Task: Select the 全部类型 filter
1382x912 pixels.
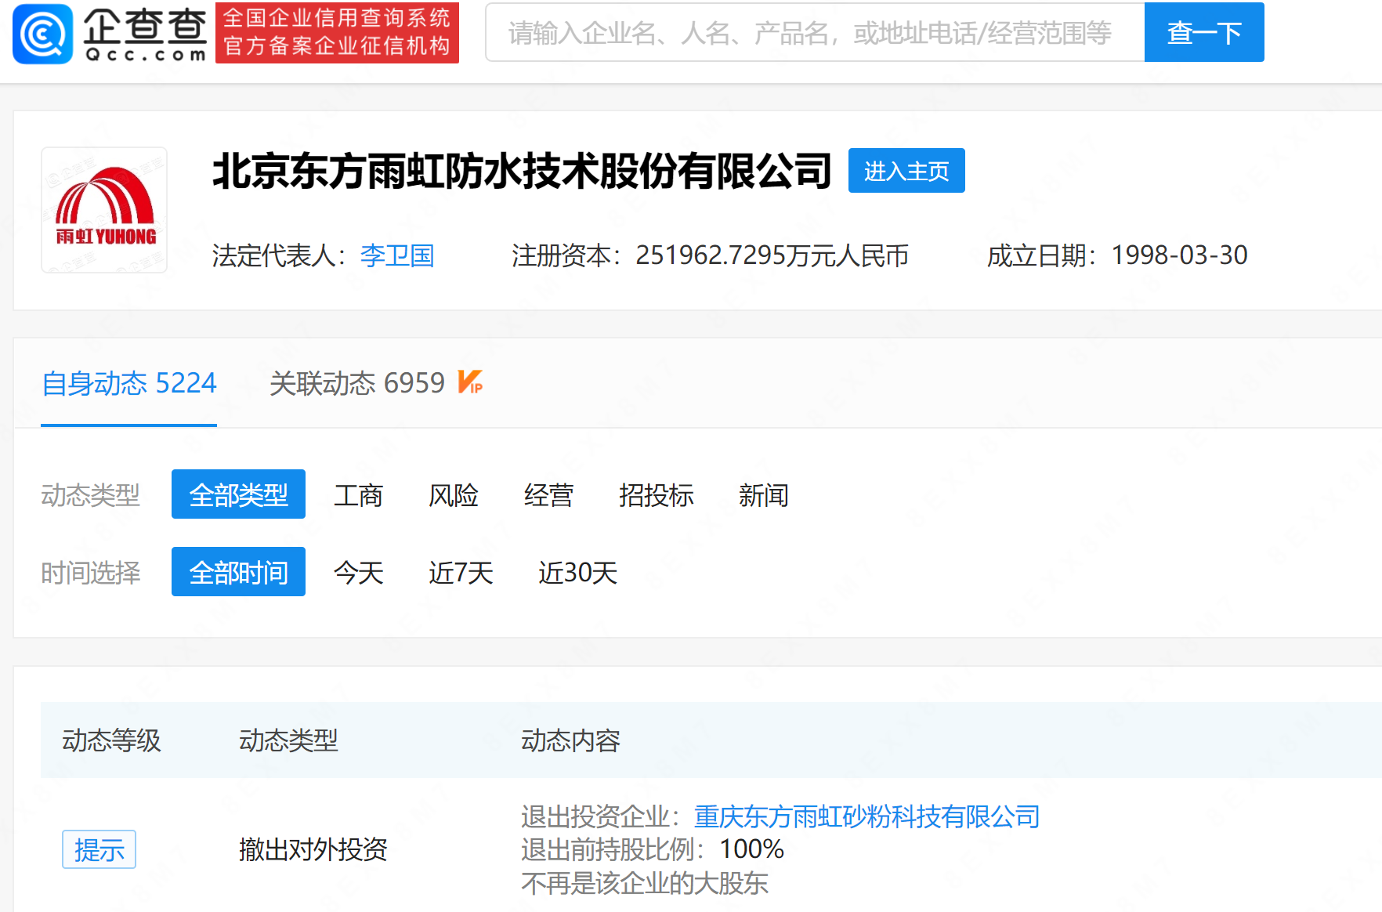Action: point(238,494)
